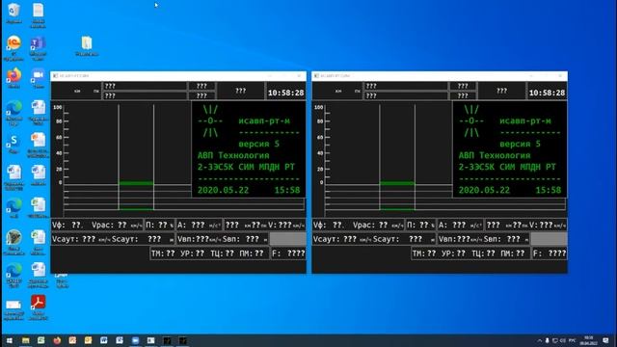Click the Vф field in right window

pyautogui.click(x=328, y=225)
